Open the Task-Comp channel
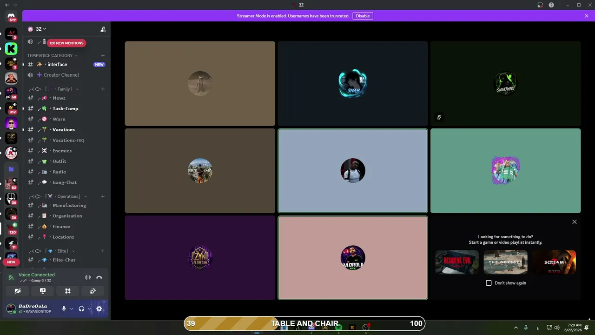 pos(66,108)
